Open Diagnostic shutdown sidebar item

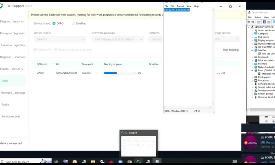(x=13, y=57)
